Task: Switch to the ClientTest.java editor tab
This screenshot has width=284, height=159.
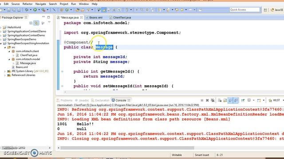Action: [120, 18]
